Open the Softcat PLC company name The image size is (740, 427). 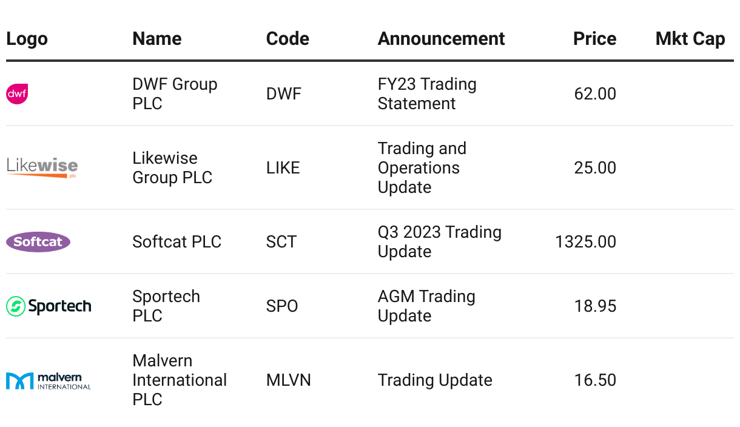coord(177,242)
